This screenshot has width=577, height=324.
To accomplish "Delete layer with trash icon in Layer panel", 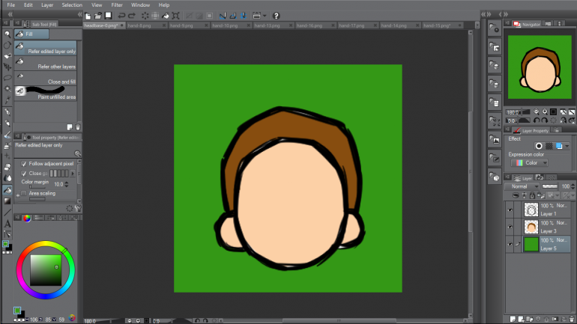I will tap(572, 320).
